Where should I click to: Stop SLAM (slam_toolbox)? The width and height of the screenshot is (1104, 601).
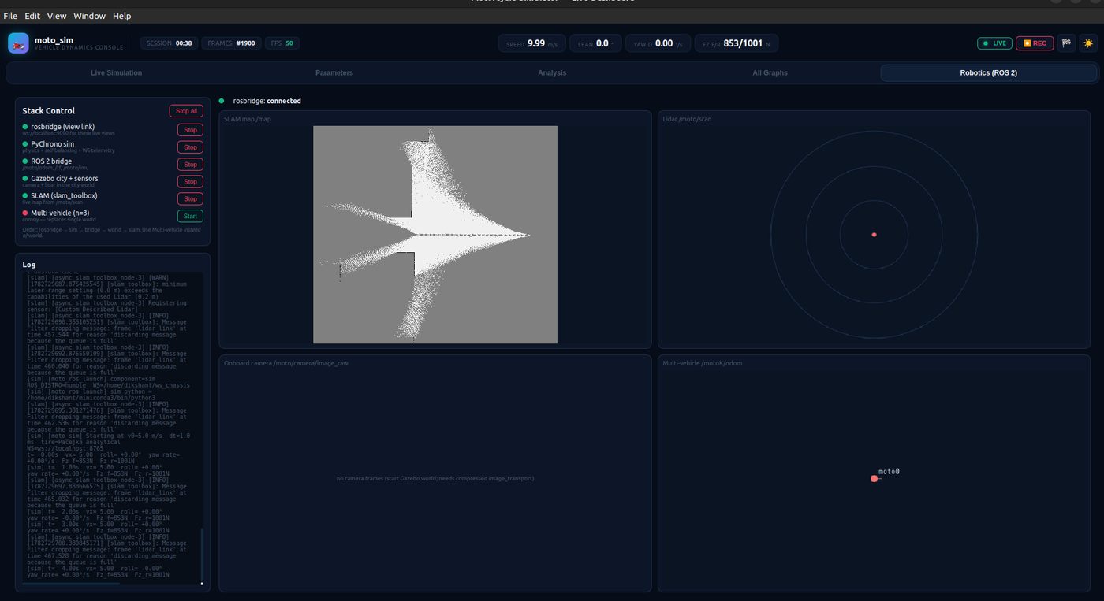190,198
